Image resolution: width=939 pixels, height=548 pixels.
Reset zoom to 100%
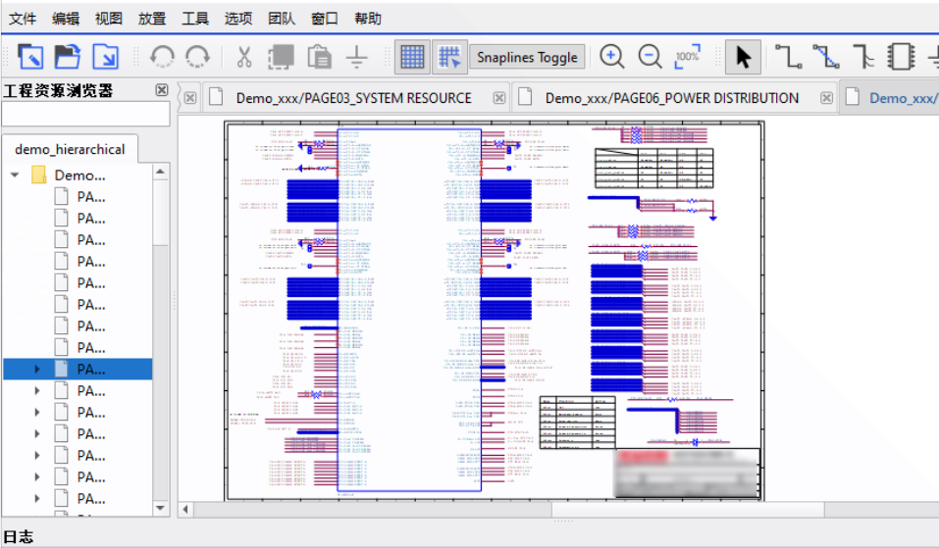(x=688, y=57)
